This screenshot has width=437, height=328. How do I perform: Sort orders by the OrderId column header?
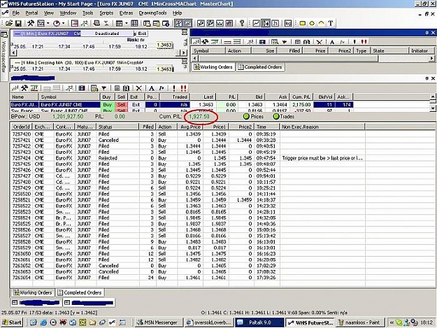22,127
